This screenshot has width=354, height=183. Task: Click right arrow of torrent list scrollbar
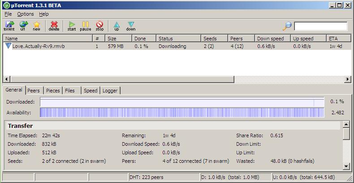(348, 79)
